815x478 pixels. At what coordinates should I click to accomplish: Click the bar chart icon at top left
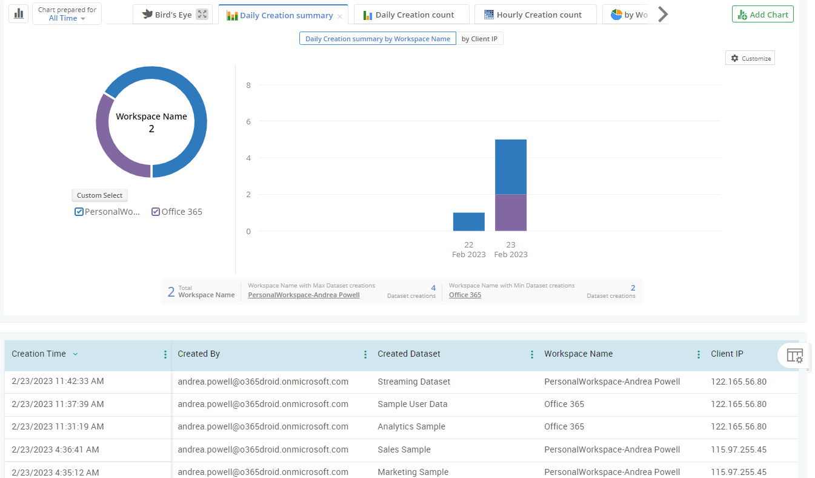tap(18, 13)
